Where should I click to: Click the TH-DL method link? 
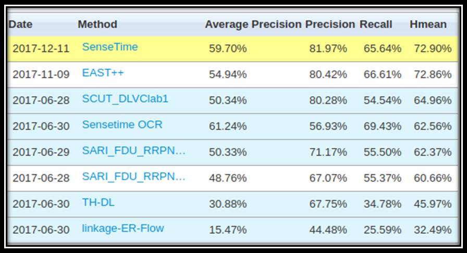pos(98,203)
